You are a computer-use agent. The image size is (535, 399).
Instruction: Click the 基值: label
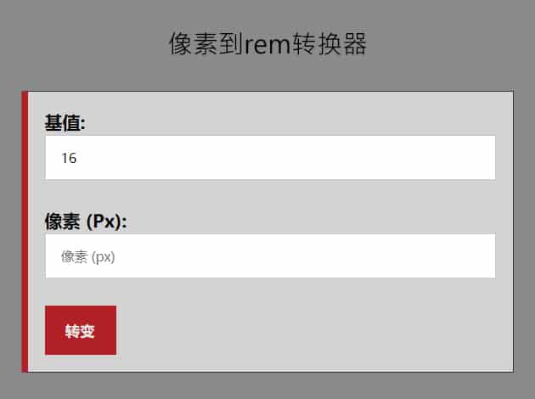(65, 123)
